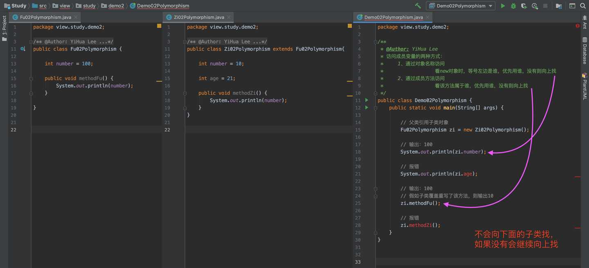Image resolution: width=589 pixels, height=268 pixels.
Task: Open the Search Everywhere magnifier
Action: [583, 6]
